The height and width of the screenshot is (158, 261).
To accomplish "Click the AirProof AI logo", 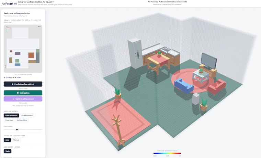I will [9, 3].
